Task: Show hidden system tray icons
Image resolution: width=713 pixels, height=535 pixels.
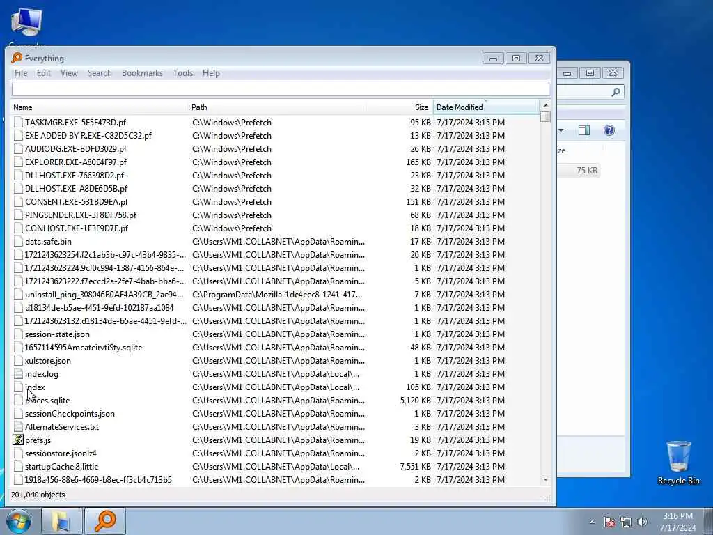Action: click(592, 522)
